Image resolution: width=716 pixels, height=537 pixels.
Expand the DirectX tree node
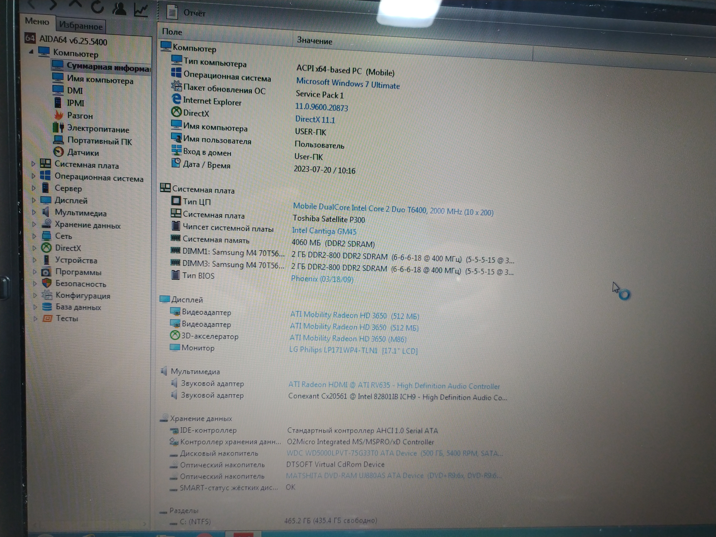pos(34,248)
